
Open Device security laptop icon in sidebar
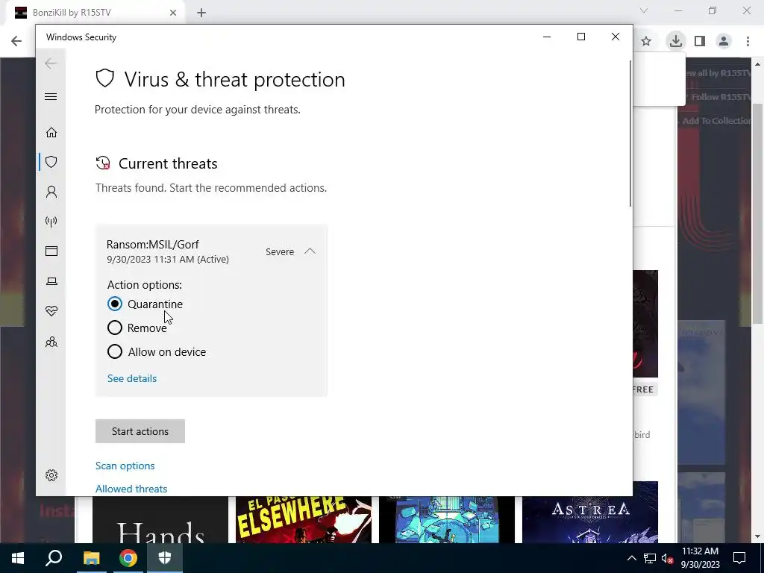pyautogui.click(x=51, y=281)
